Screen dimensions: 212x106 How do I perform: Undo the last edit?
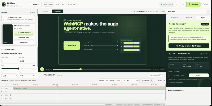click(177, 4)
